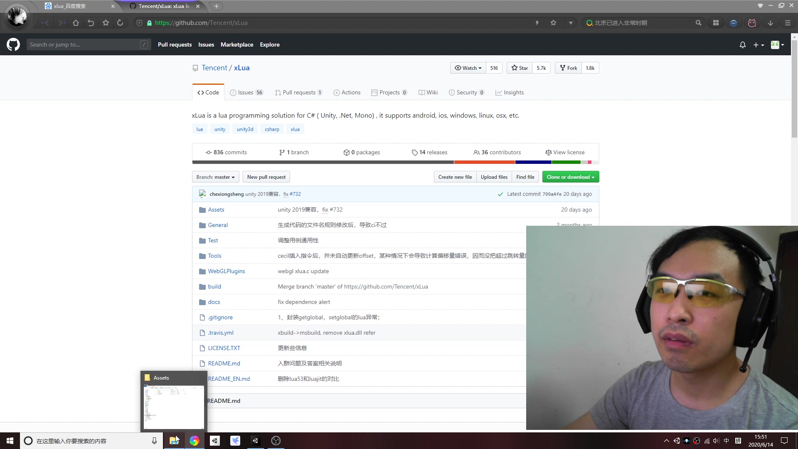Open the Watch dropdown
The width and height of the screenshot is (798, 449).
pyautogui.click(x=468, y=68)
